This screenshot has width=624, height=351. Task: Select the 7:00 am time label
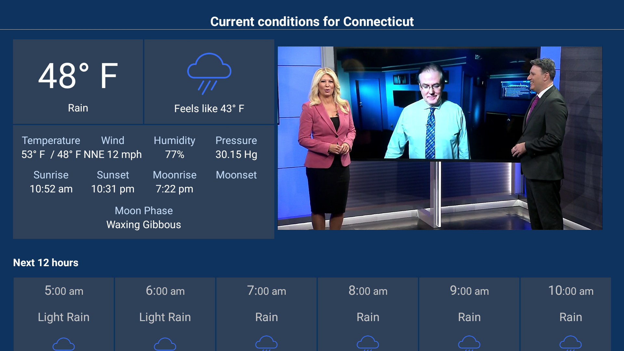click(266, 291)
